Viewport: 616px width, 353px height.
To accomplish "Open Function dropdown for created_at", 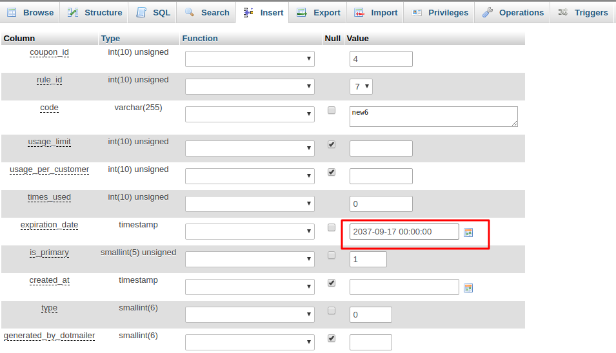I will (250, 287).
